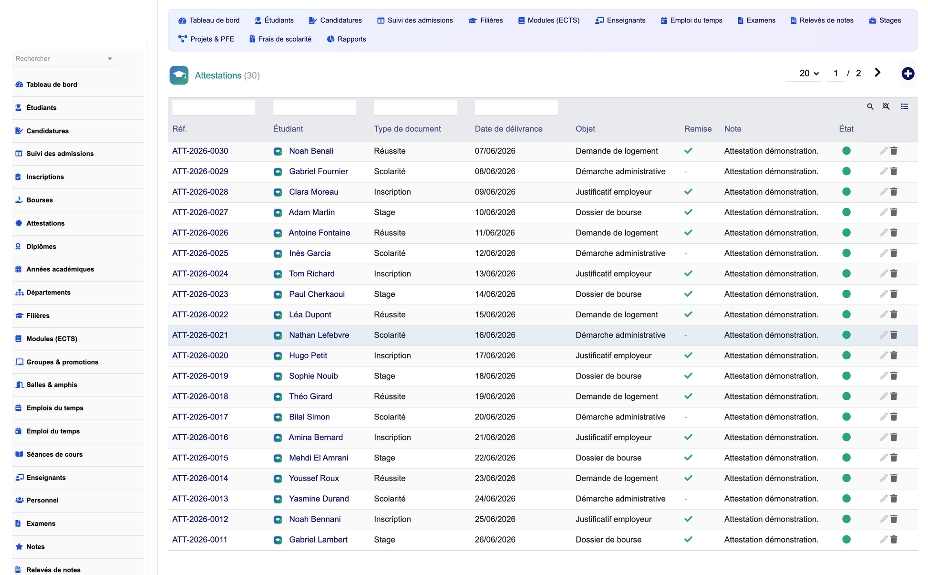Viewport: 928px width, 575px height.
Task: Click the add new attestation plus button
Action: pos(907,73)
